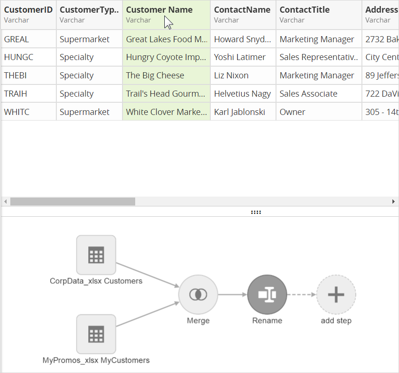Click the Karl Jablonski contact cell
The width and height of the screenshot is (399, 373).
coord(243,112)
